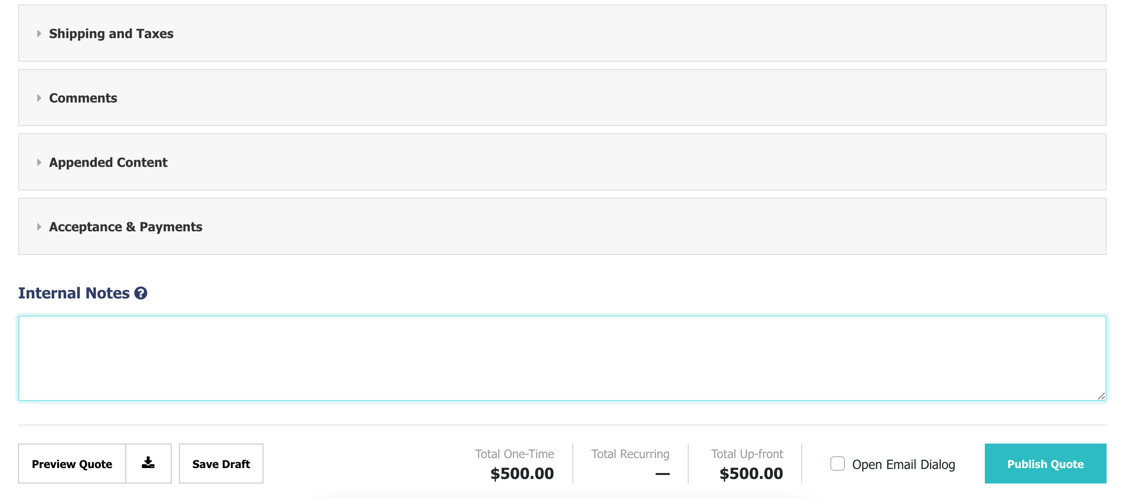Click the Preview Quote button
Viewport: 1122px width, 498px height.
point(72,464)
